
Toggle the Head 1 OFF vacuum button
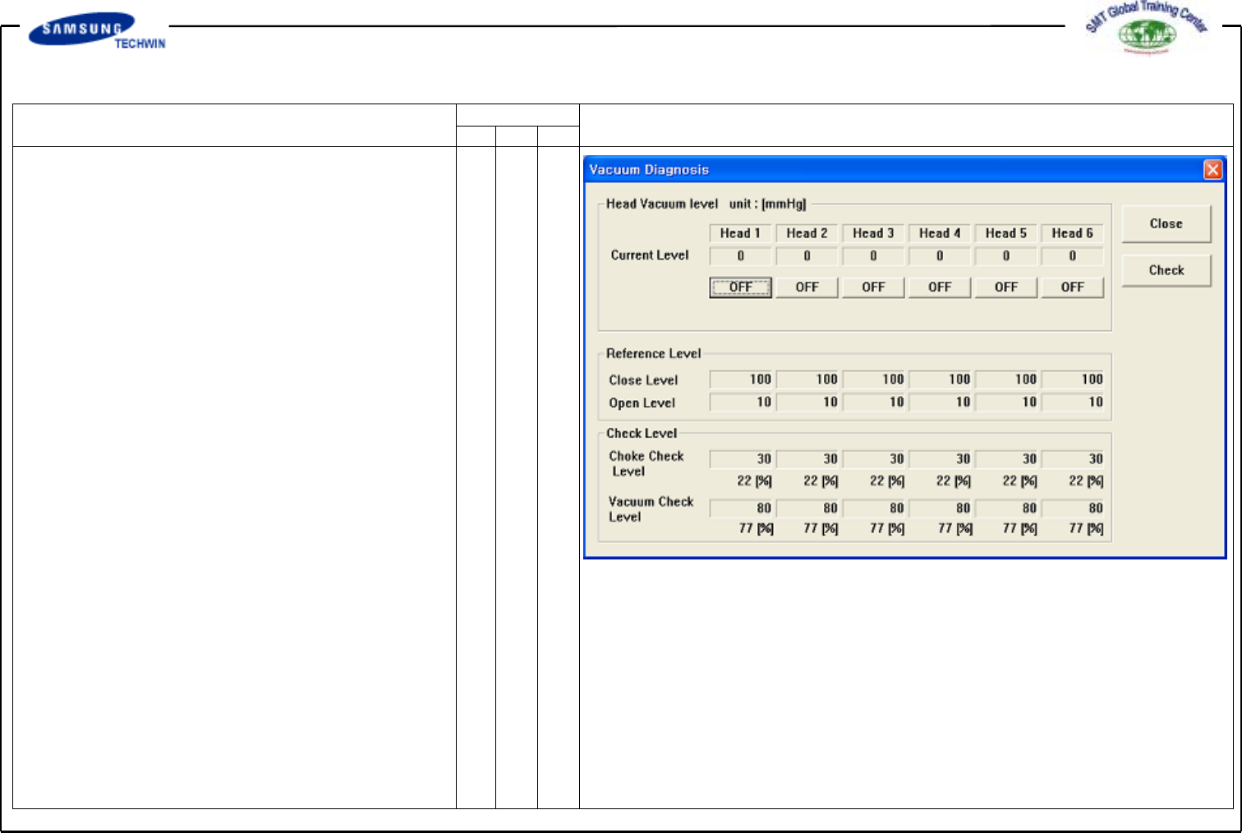click(x=740, y=288)
